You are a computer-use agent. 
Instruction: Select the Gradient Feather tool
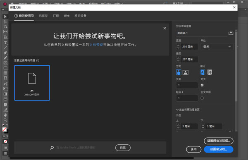[5, 99]
